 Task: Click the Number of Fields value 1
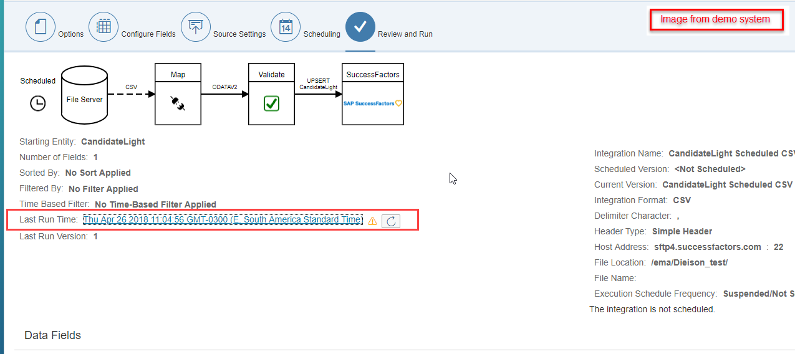click(95, 157)
